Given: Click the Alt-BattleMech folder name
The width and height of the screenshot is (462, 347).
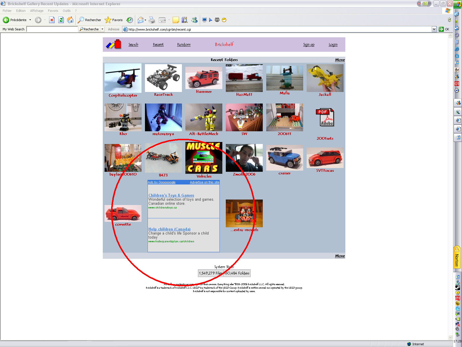Looking at the screenshot, I should (x=204, y=134).
